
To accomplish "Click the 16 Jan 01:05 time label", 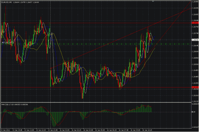I will 64,130.
